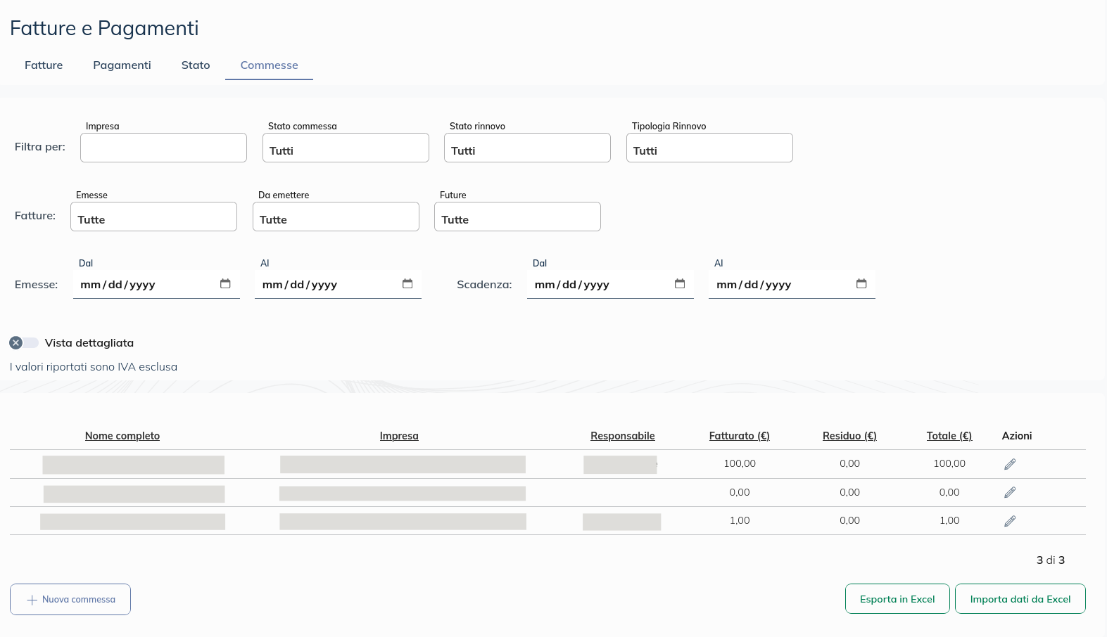Image resolution: width=1107 pixels, height=637 pixels.
Task: Open calendar picker for Emesse Dal date
Action: click(x=225, y=284)
